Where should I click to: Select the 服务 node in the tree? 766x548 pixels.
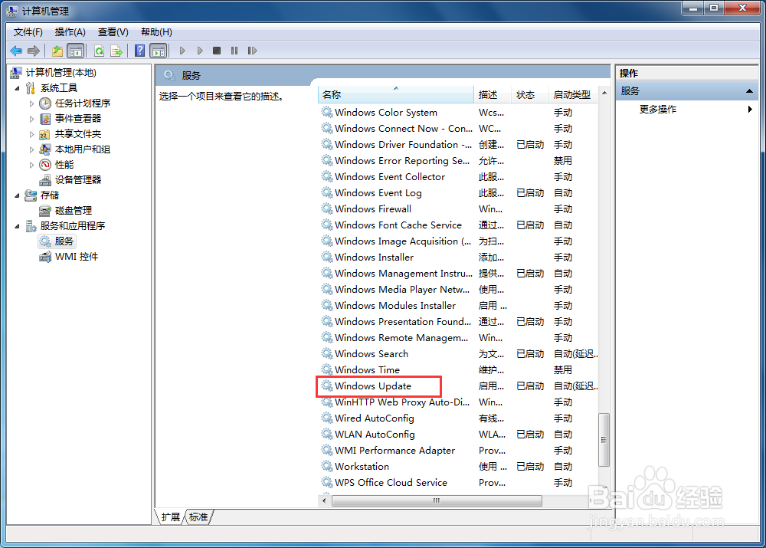(64, 241)
